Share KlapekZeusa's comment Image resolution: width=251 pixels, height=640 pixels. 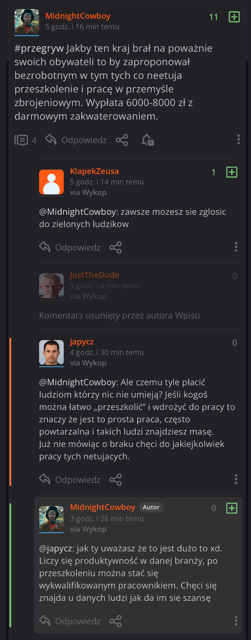pyautogui.click(x=116, y=248)
